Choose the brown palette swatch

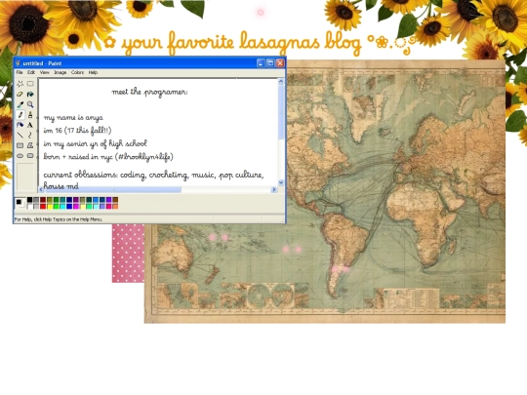pos(115,200)
